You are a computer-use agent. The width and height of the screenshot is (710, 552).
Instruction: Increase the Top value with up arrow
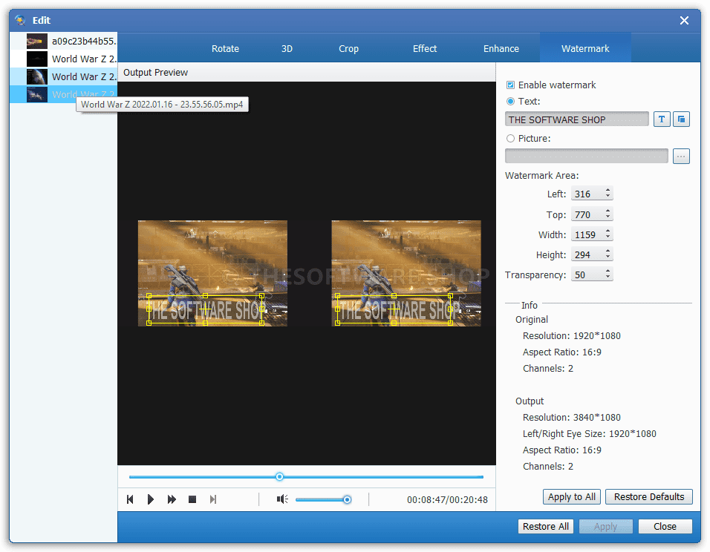pos(608,211)
